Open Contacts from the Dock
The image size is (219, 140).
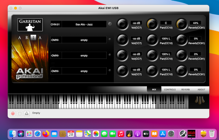[x=63, y=134]
